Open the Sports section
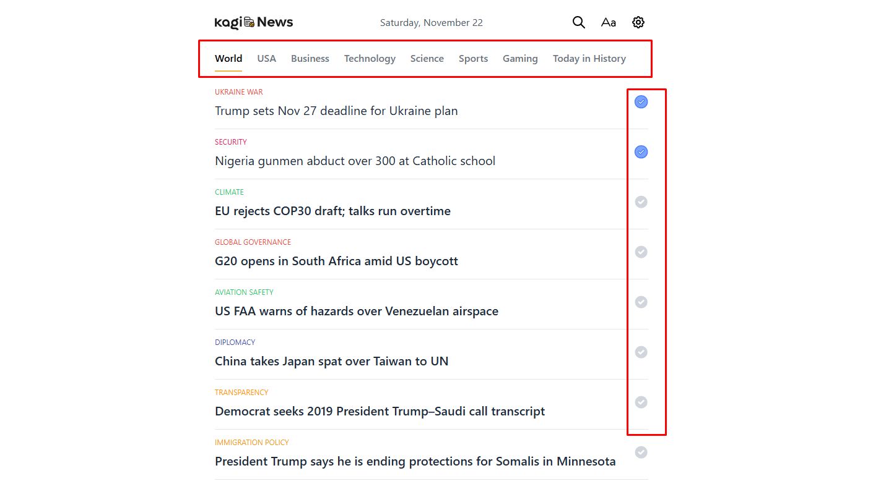The width and height of the screenshot is (886, 489). coord(473,58)
